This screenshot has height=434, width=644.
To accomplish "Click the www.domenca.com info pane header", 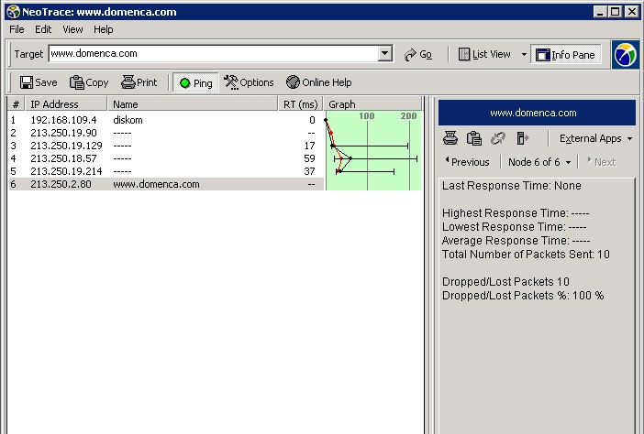I will tap(537, 113).
